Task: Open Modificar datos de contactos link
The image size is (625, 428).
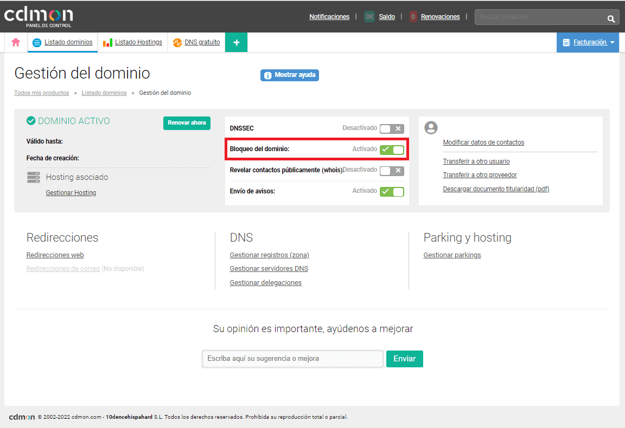Action: click(x=483, y=142)
